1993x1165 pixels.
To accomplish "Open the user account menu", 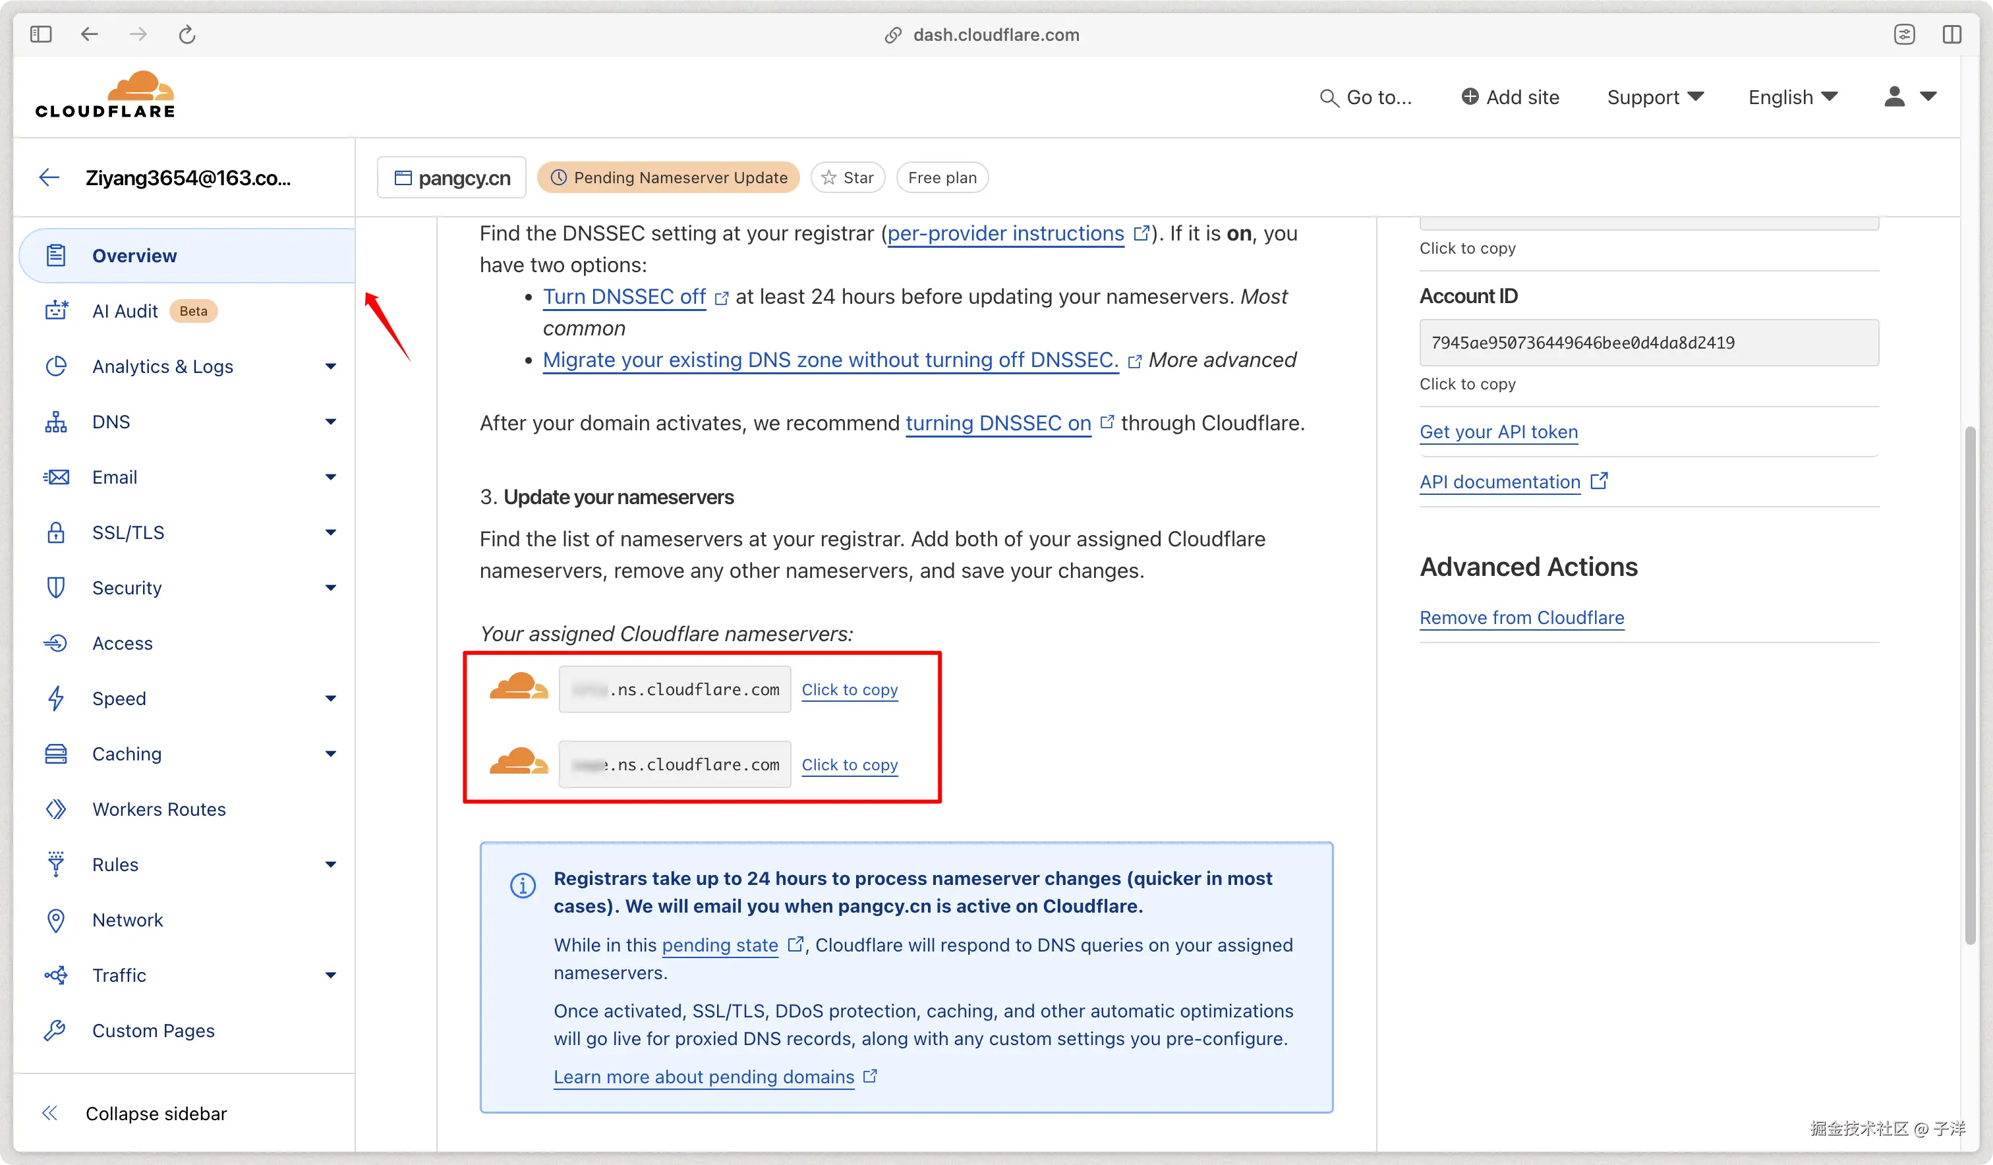I will click(x=1909, y=96).
